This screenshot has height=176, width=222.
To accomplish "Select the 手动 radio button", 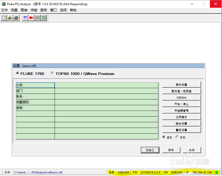I will 177,137.
